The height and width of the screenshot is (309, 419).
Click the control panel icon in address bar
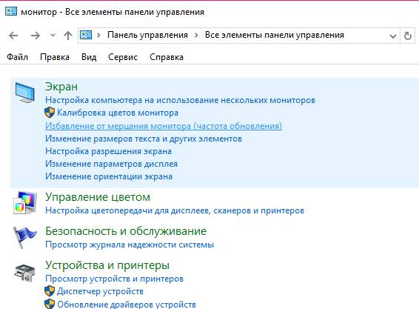coord(86,35)
